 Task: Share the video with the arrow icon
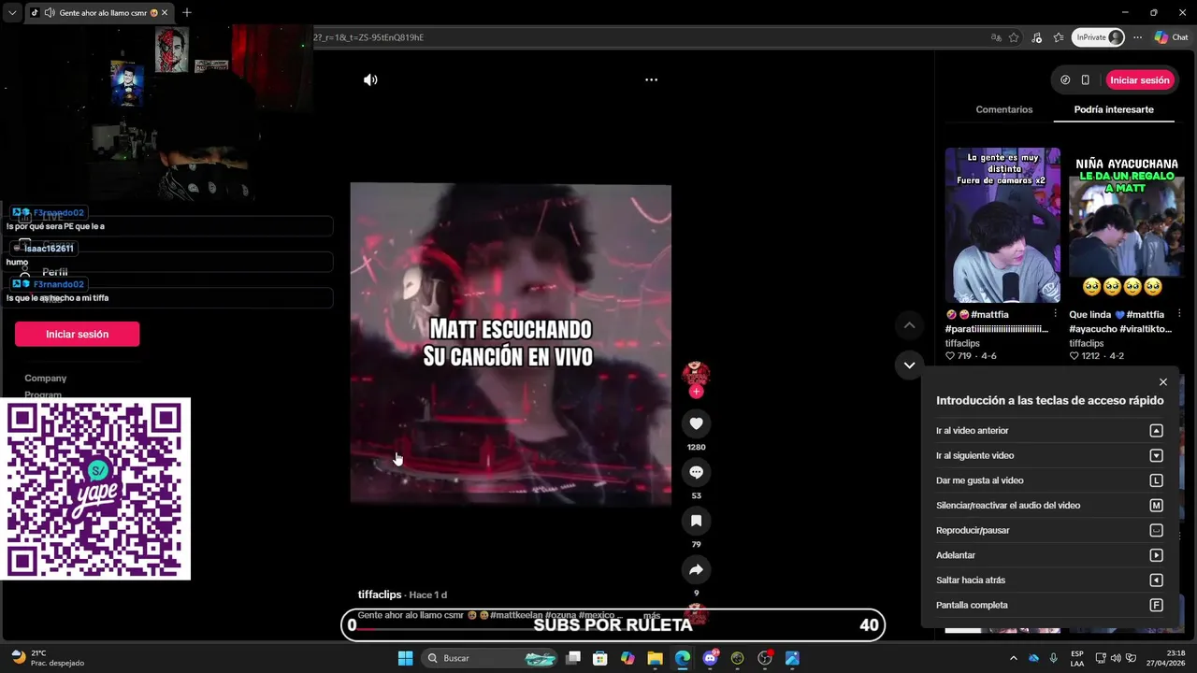coord(696,569)
